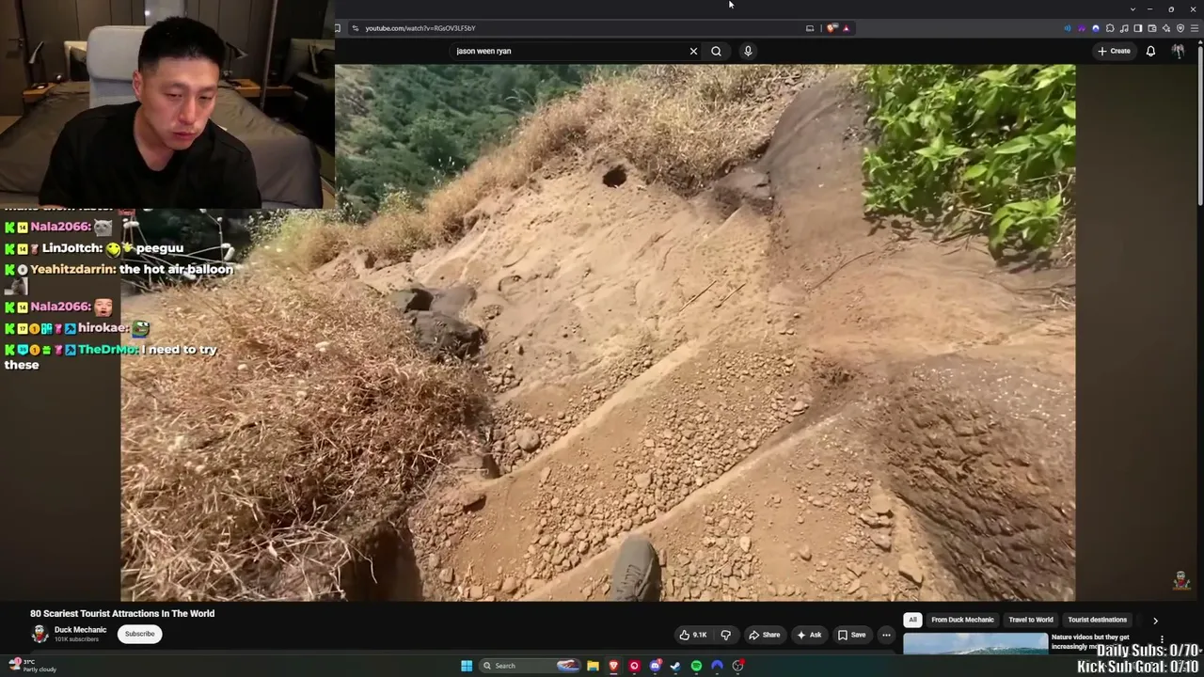Open the browser extensions puzzle icon
Screen dimensions: 1204x677
coord(1110,28)
